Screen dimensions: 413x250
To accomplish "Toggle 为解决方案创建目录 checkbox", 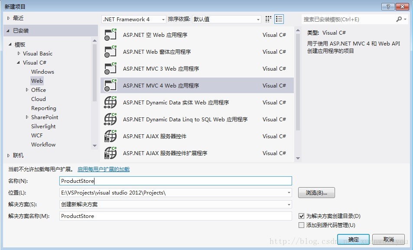I will click(x=301, y=216).
